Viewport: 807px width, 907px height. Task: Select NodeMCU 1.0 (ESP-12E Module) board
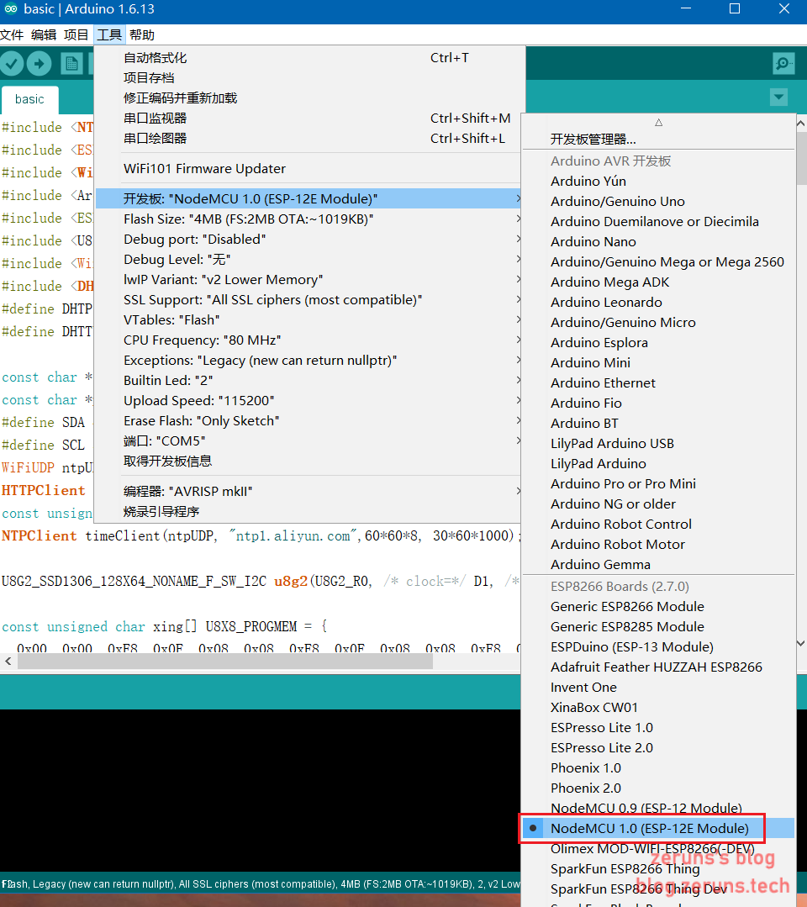coord(649,828)
